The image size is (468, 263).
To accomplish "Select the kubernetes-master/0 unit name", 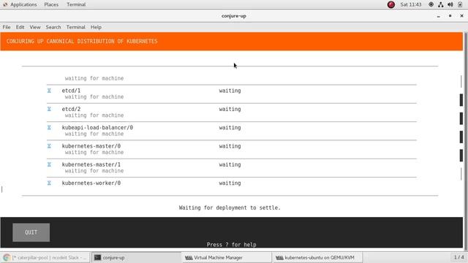I will tap(91, 146).
